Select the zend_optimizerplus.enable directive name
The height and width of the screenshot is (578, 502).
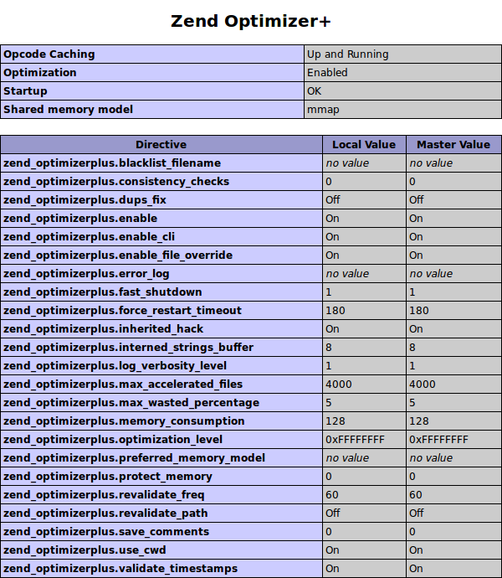click(80, 219)
